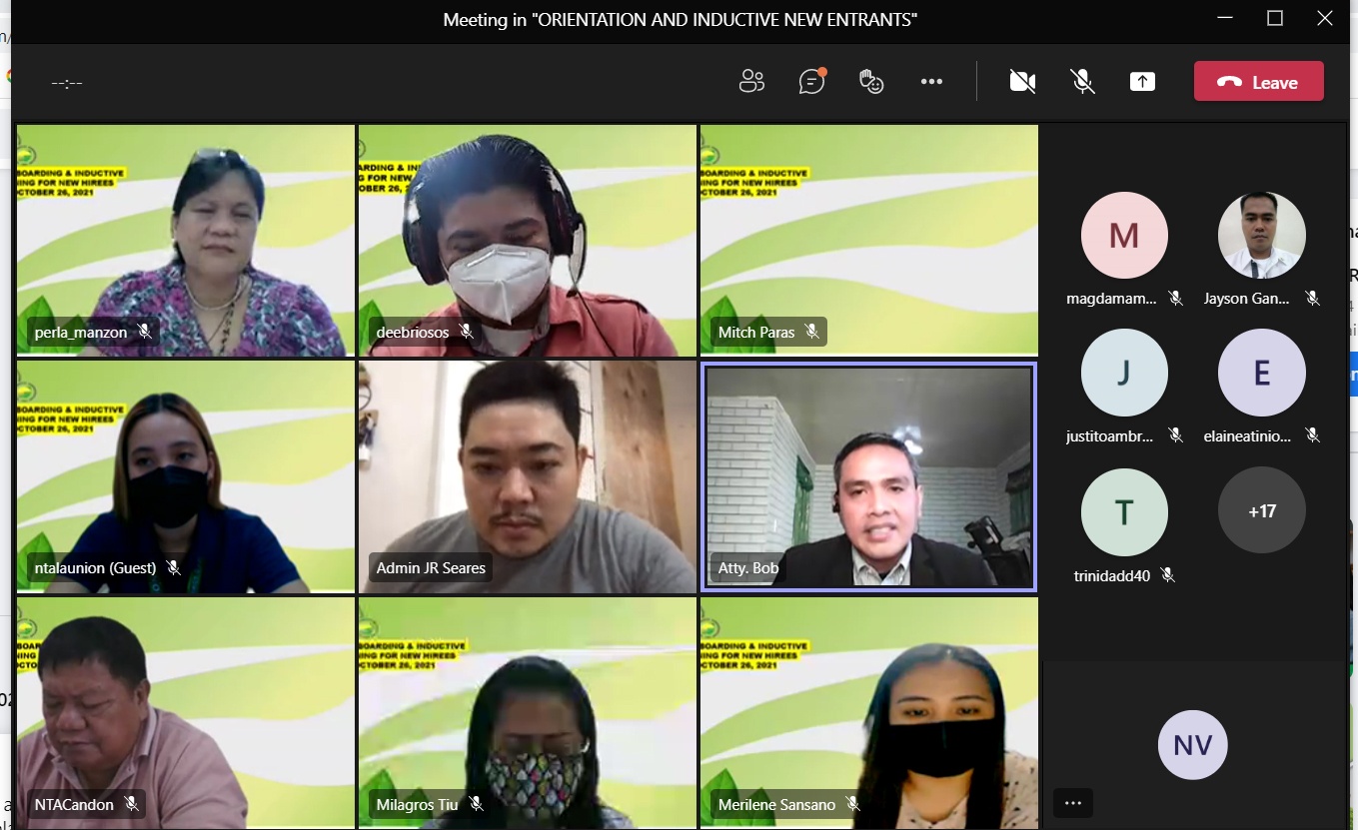Click the deebriosos name label
Image resolution: width=1358 pixels, height=830 pixels.
click(413, 332)
